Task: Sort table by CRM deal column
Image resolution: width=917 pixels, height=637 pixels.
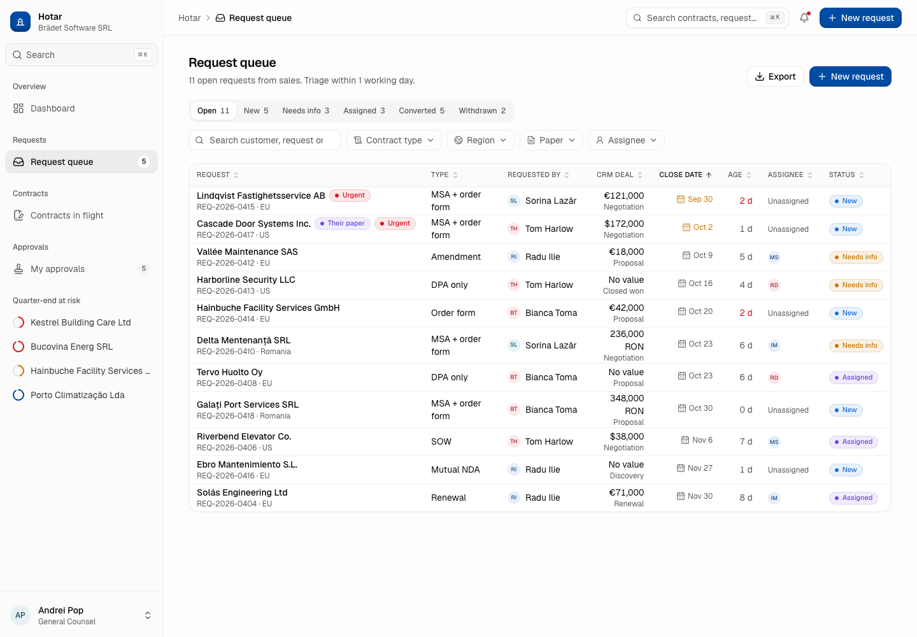Action: pos(620,175)
